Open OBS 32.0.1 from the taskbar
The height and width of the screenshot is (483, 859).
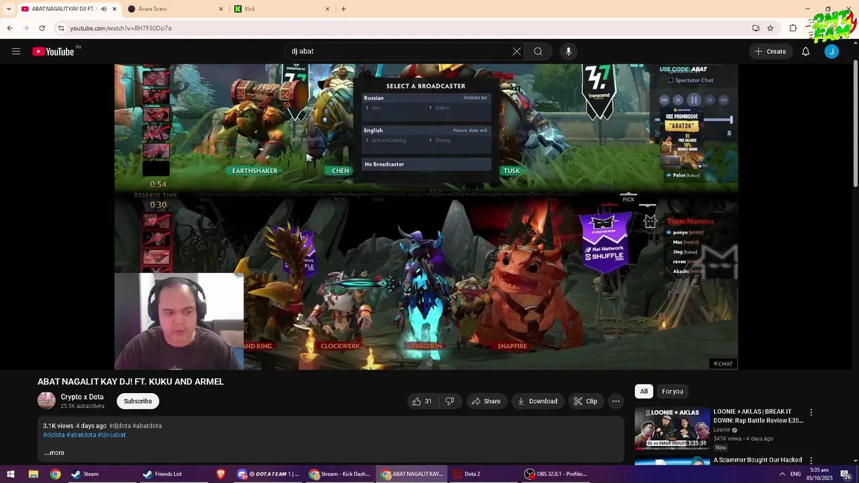pyautogui.click(x=557, y=474)
